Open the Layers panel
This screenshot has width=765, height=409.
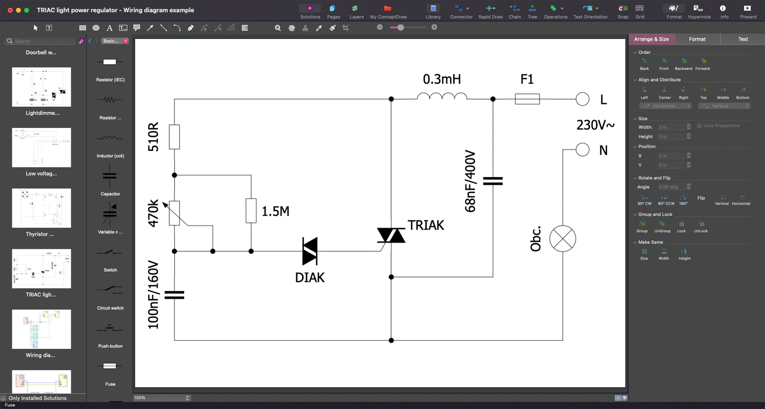pyautogui.click(x=356, y=11)
